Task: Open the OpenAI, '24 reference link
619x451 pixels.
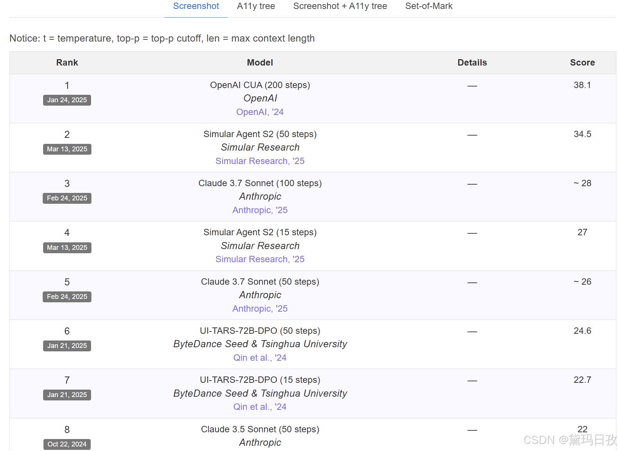Action: coord(260,112)
